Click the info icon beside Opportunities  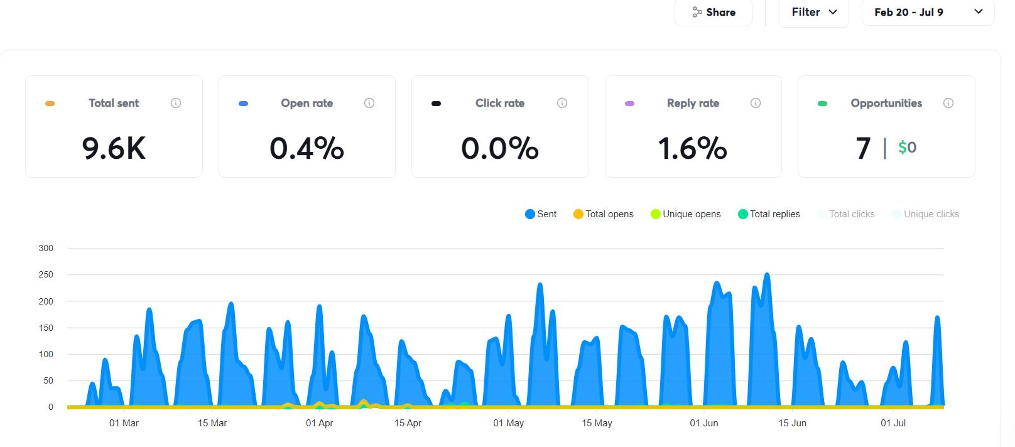(948, 103)
